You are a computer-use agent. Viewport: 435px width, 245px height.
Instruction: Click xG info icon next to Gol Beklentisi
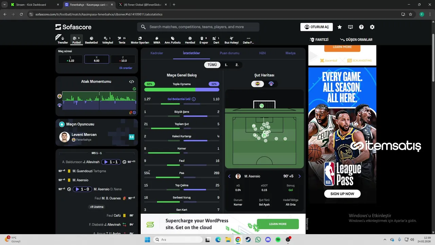(x=194, y=99)
